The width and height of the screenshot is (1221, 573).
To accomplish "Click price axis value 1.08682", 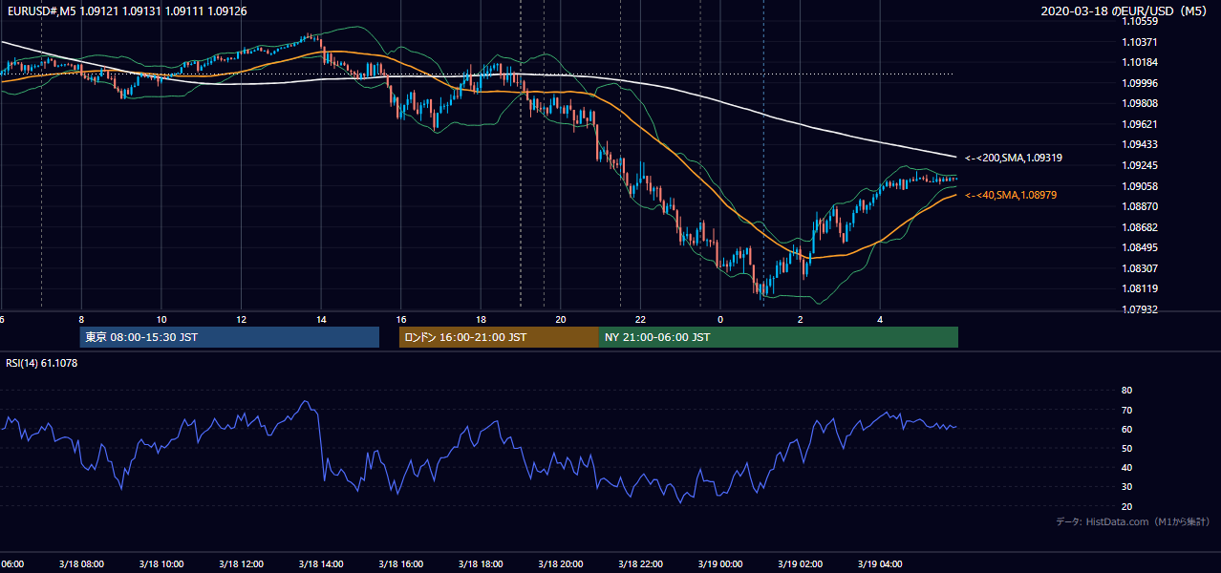I will [1140, 227].
